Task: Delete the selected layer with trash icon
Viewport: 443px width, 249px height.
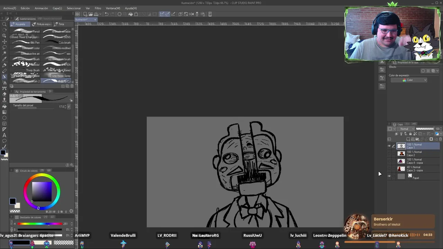Action: coord(441,139)
